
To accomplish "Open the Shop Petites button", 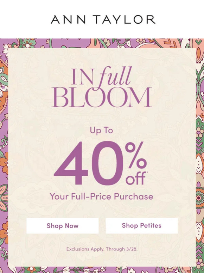I will pyautogui.click(x=142, y=226).
